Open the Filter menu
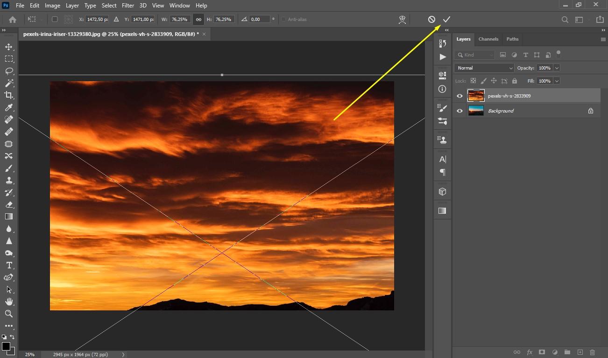The height and width of the screenshot is (358, 608). click(128, 6)
